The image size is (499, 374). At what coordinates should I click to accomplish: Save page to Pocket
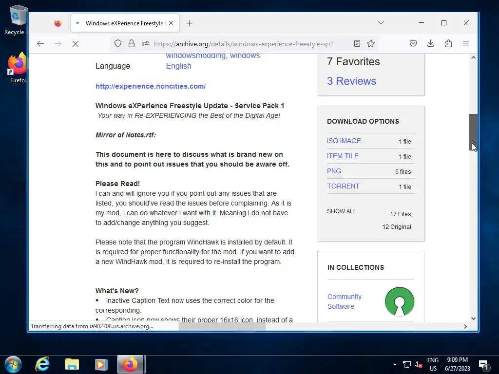pyautogui.click(x=413, y=43)
